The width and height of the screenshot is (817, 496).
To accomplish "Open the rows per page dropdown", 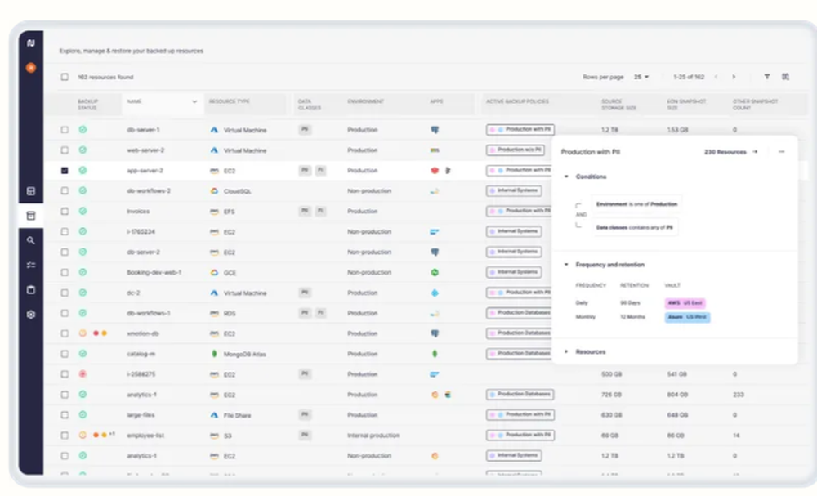I will [x=641, y=77].
